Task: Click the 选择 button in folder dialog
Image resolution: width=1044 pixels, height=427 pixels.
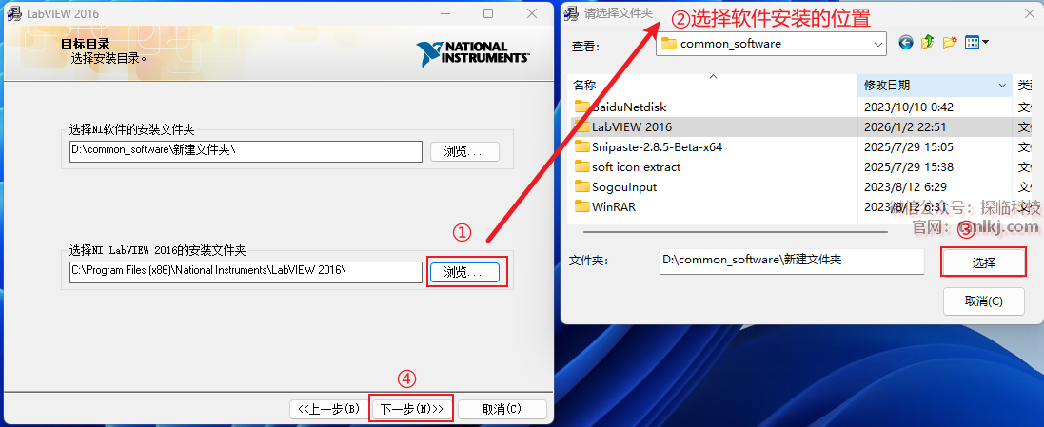Action: click(983, 262)
